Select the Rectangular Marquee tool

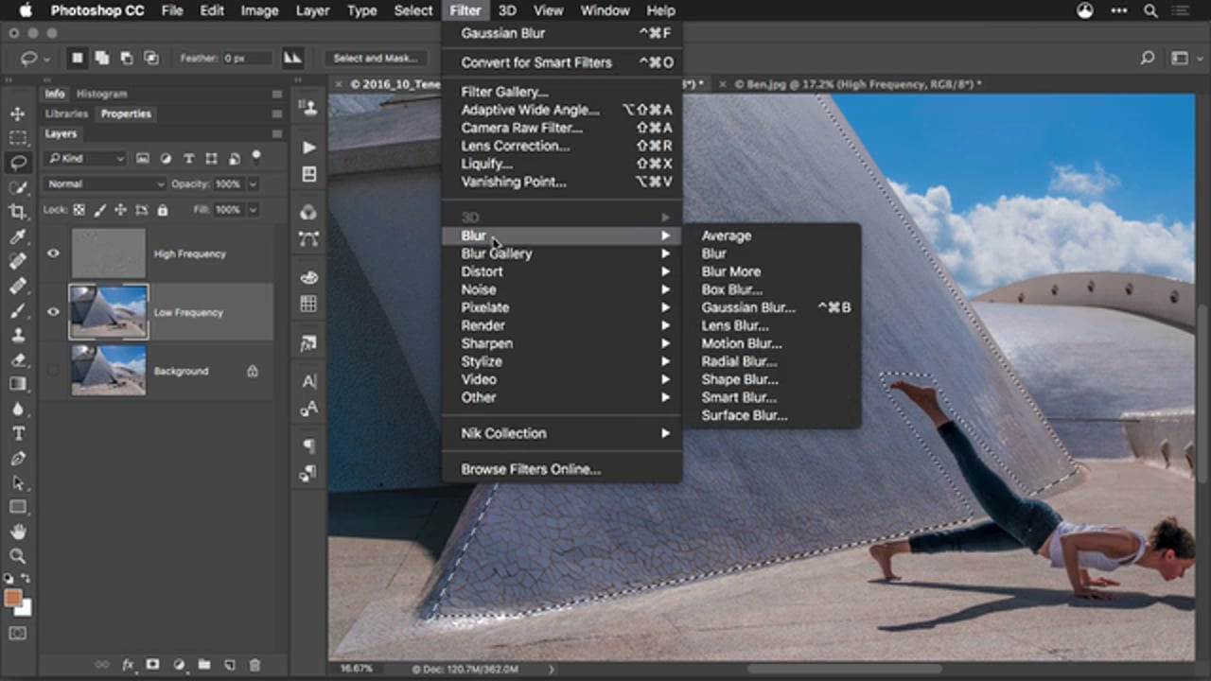18,138
